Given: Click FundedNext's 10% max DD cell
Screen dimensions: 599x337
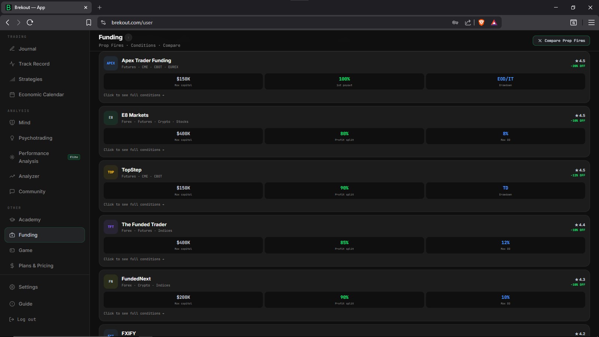Looking at the screenshot, I should (x=505, y=300).
